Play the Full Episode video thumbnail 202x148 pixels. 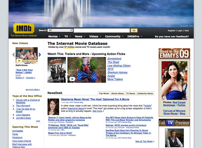[27, 55]
